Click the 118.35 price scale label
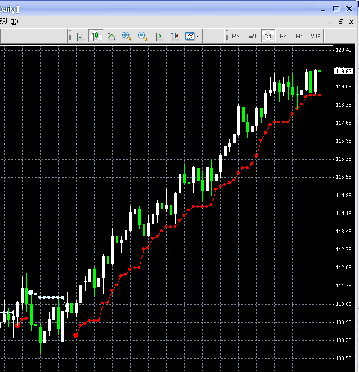 pyautogui.click(x=343, y=105)
